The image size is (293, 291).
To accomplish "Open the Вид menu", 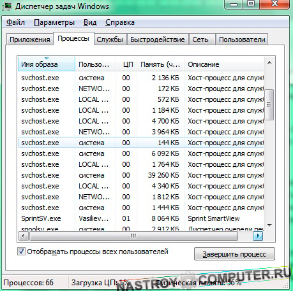I will pyautogui.click(x=90, y=22).
